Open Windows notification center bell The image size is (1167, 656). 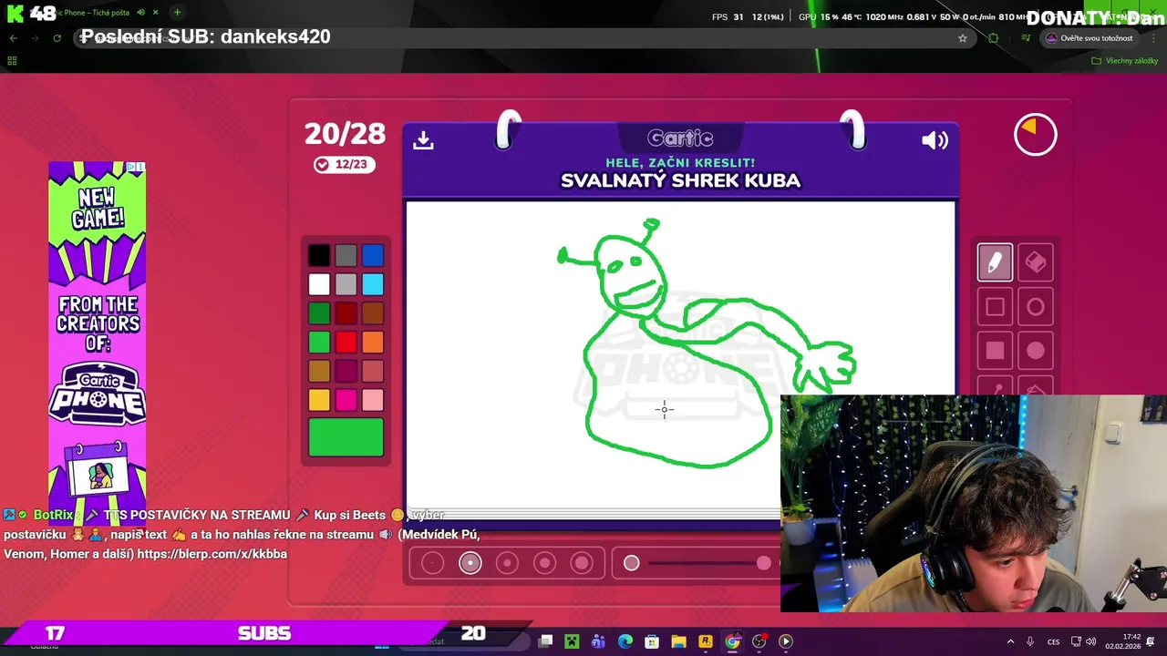(1152, 641)
